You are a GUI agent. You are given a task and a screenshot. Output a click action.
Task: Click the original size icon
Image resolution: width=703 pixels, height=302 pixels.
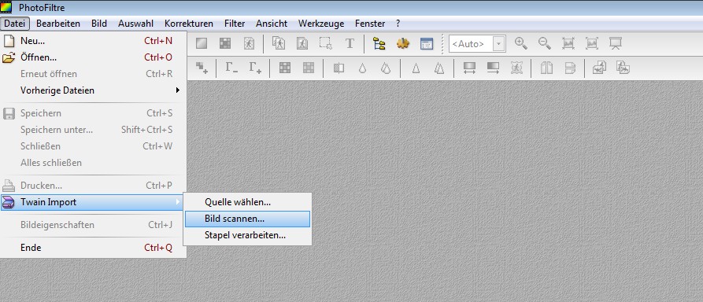click(x=568, y=43)
